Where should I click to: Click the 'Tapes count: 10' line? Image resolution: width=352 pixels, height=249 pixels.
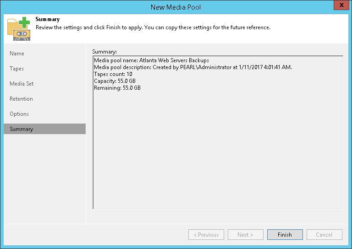113,74
